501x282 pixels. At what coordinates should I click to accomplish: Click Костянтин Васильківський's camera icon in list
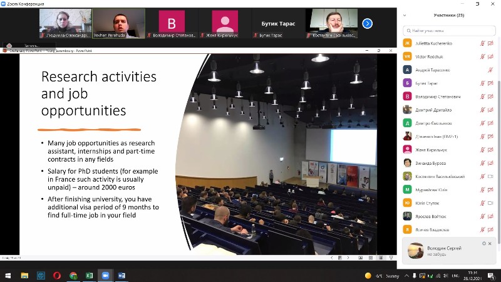pos(490,176)
